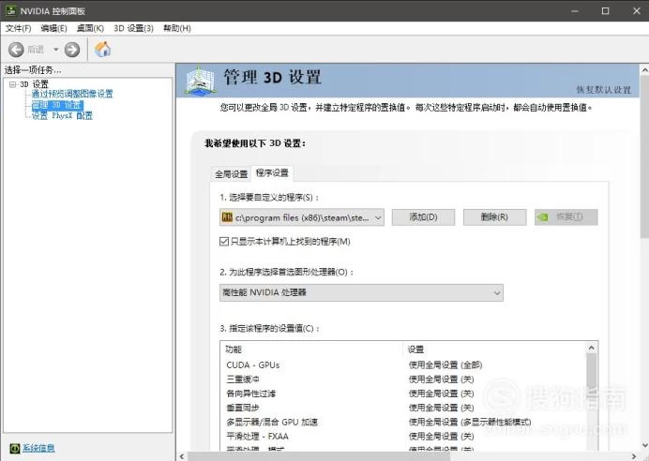
Task: Click the 删除(R) button
Action: pyautogui.click(x=494, y=217)
